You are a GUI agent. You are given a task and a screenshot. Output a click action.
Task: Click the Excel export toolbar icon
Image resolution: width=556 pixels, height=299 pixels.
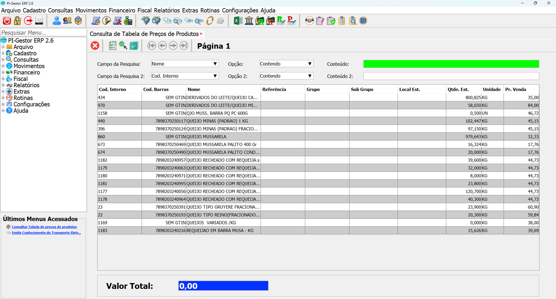238,21
